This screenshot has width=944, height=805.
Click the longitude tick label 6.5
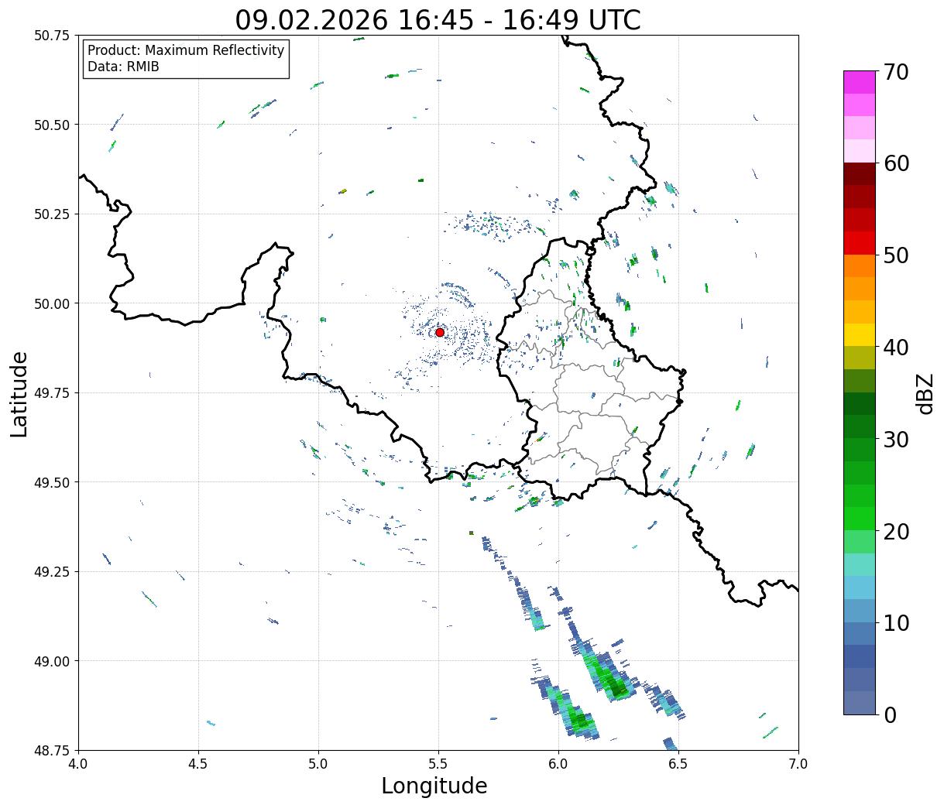pos(678,763)
